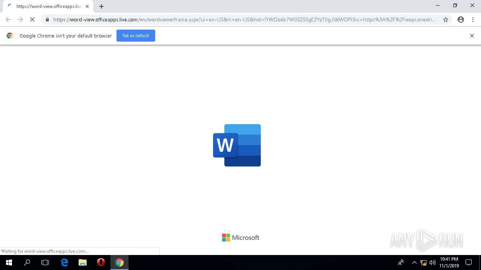View site info via the lock icon

[47, 19]
